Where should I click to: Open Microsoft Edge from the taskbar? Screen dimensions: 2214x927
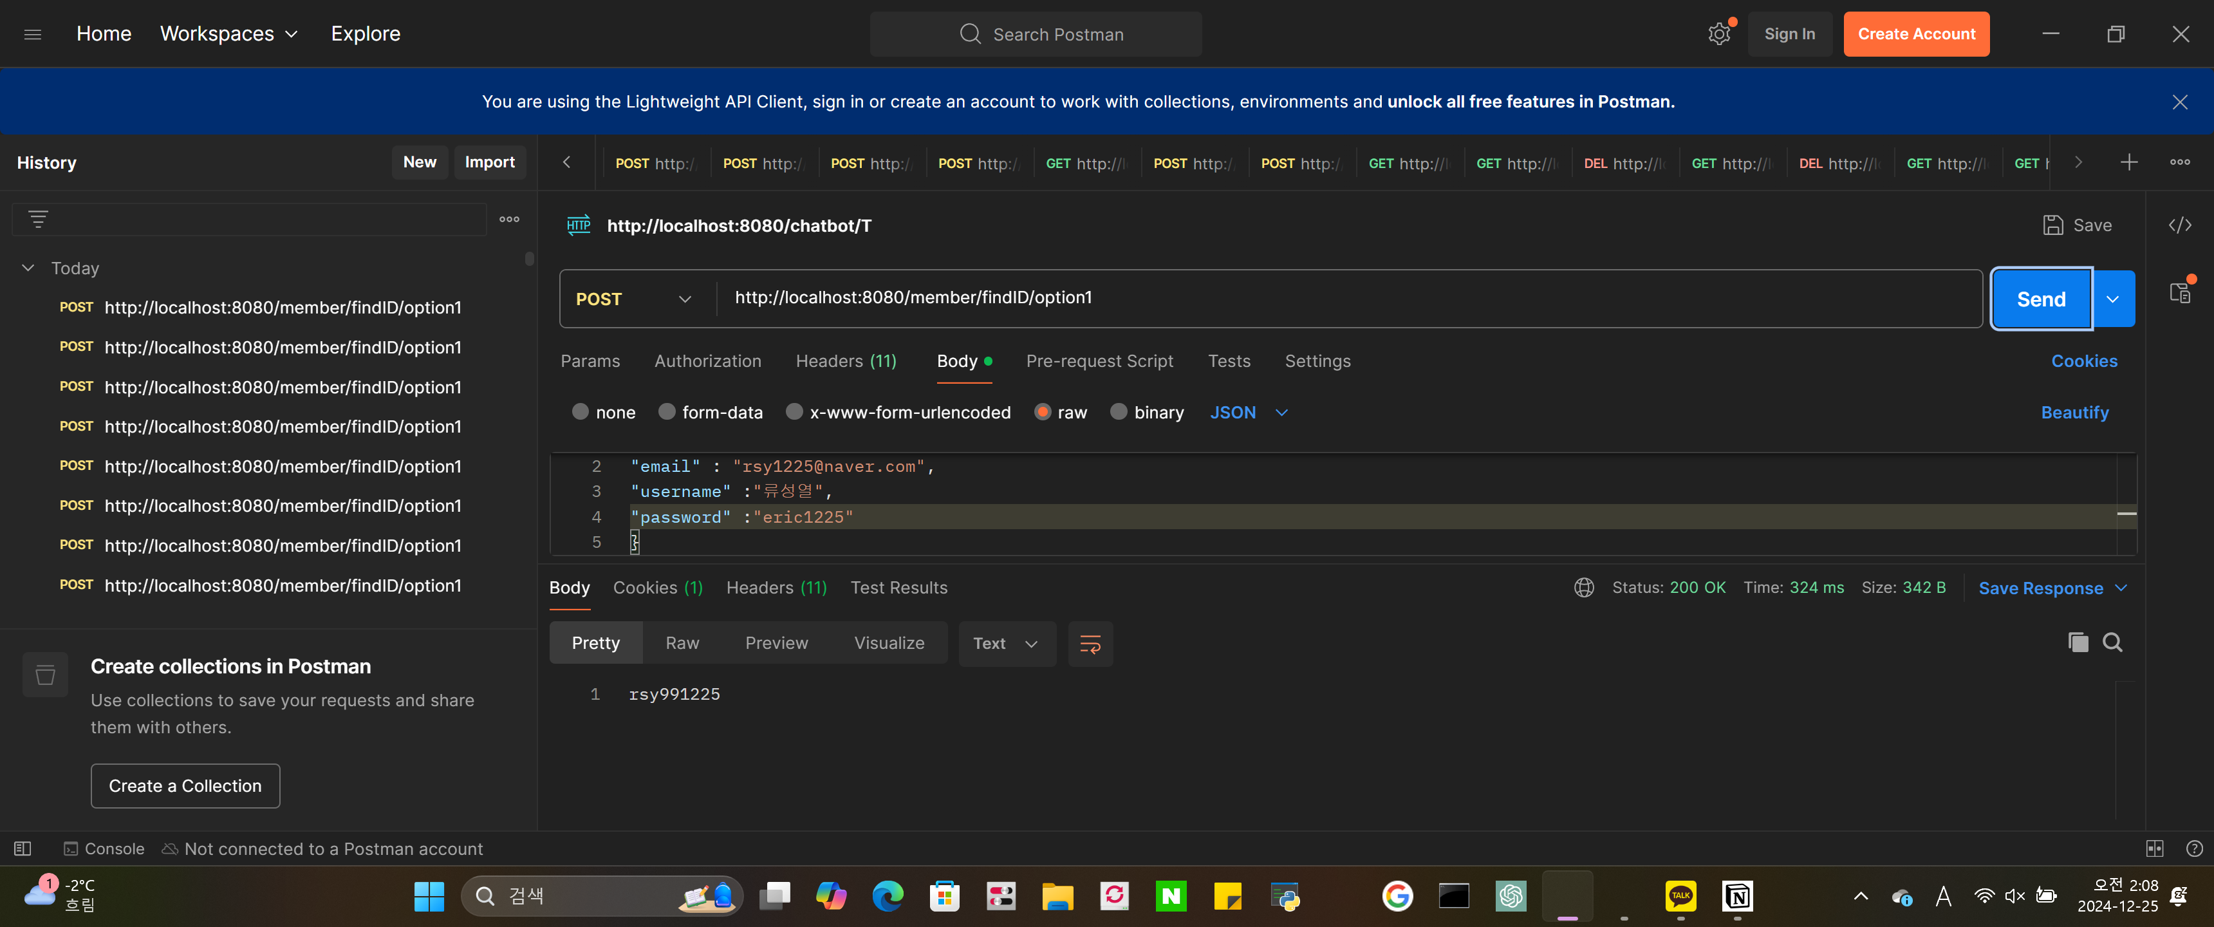(887, 897)
